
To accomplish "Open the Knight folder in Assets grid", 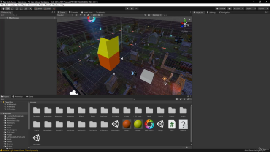I will [127, 112].
